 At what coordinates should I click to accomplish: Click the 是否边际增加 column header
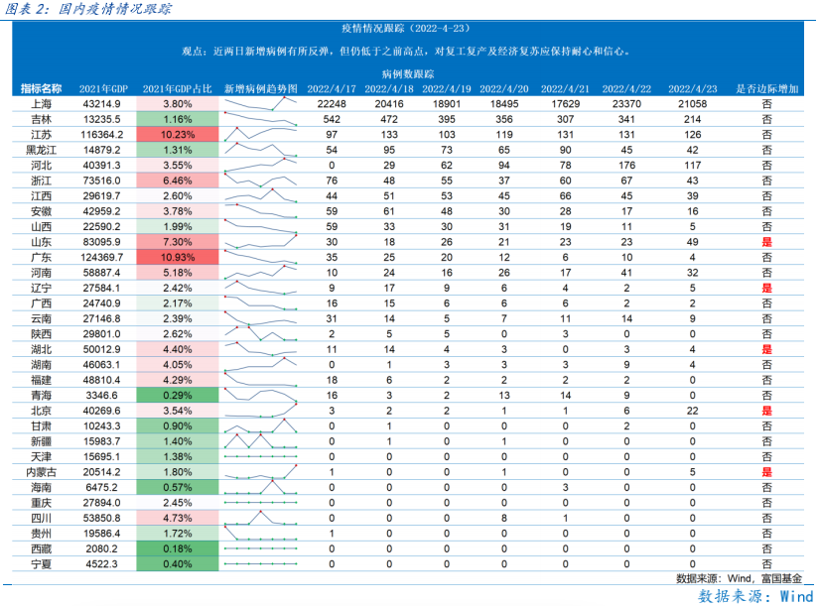[766, 89]
